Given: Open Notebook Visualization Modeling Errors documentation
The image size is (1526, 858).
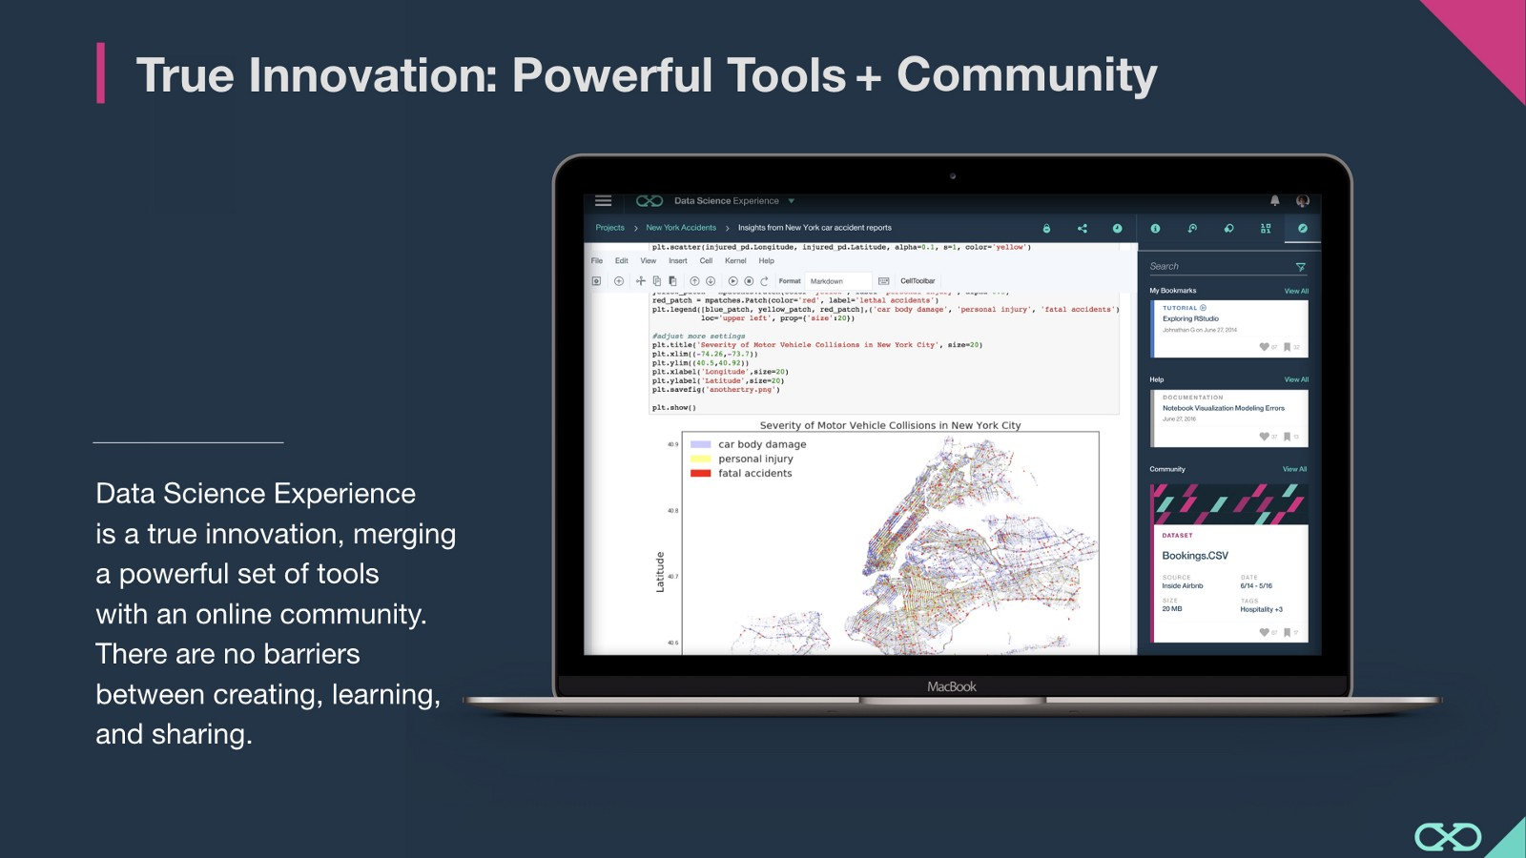Looking at the screenshot, I should [1224, 408].
